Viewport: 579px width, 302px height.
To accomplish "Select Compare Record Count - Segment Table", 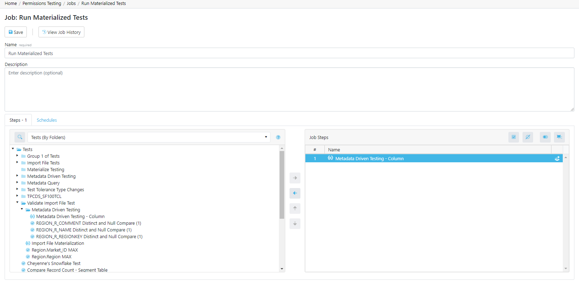I will pyautogui.click(x=67, y=270).
